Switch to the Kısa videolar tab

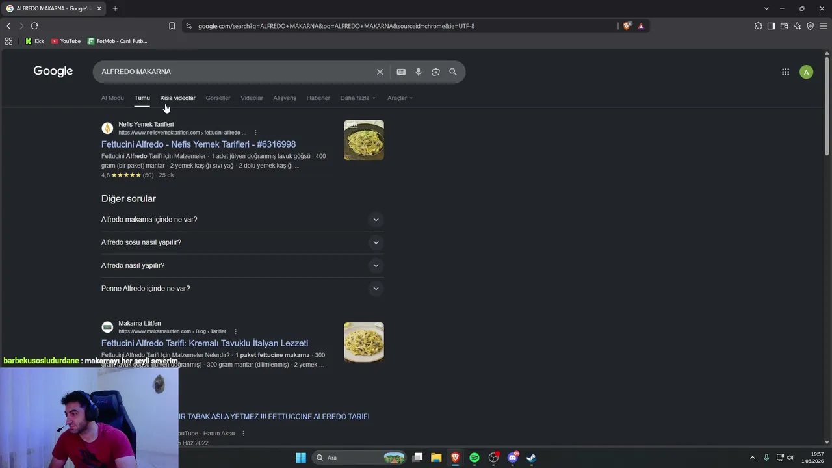[x=177, y=98]
